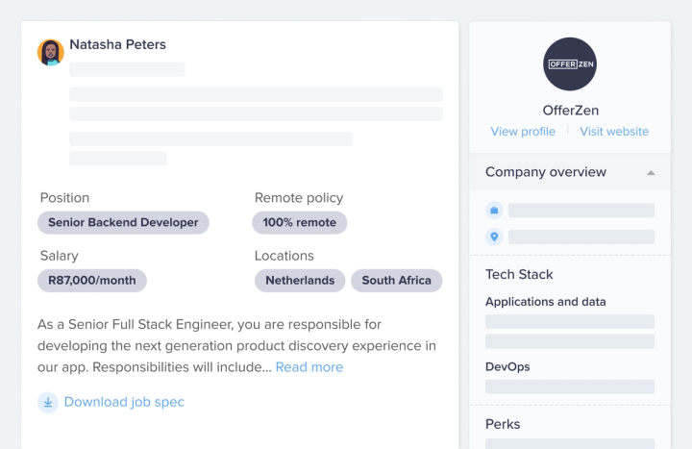Select the South Africa location tag
The image size is (692, 449).
pyautogui.click(x=397, y=281)
